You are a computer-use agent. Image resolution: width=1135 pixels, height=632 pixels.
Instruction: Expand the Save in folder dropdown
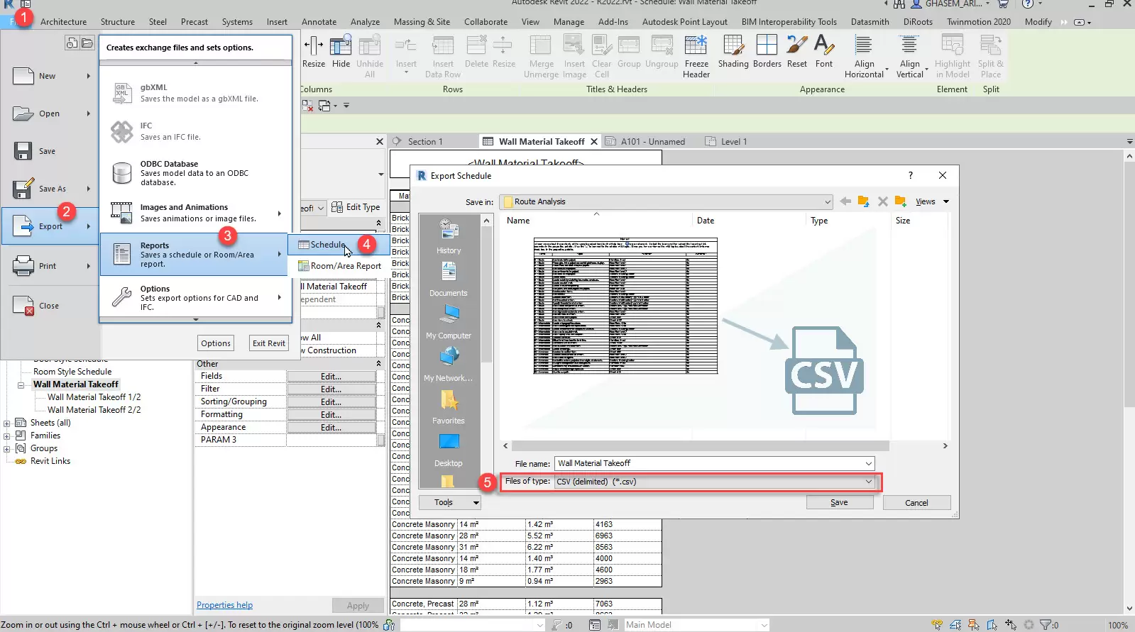(x=827, y=201)
